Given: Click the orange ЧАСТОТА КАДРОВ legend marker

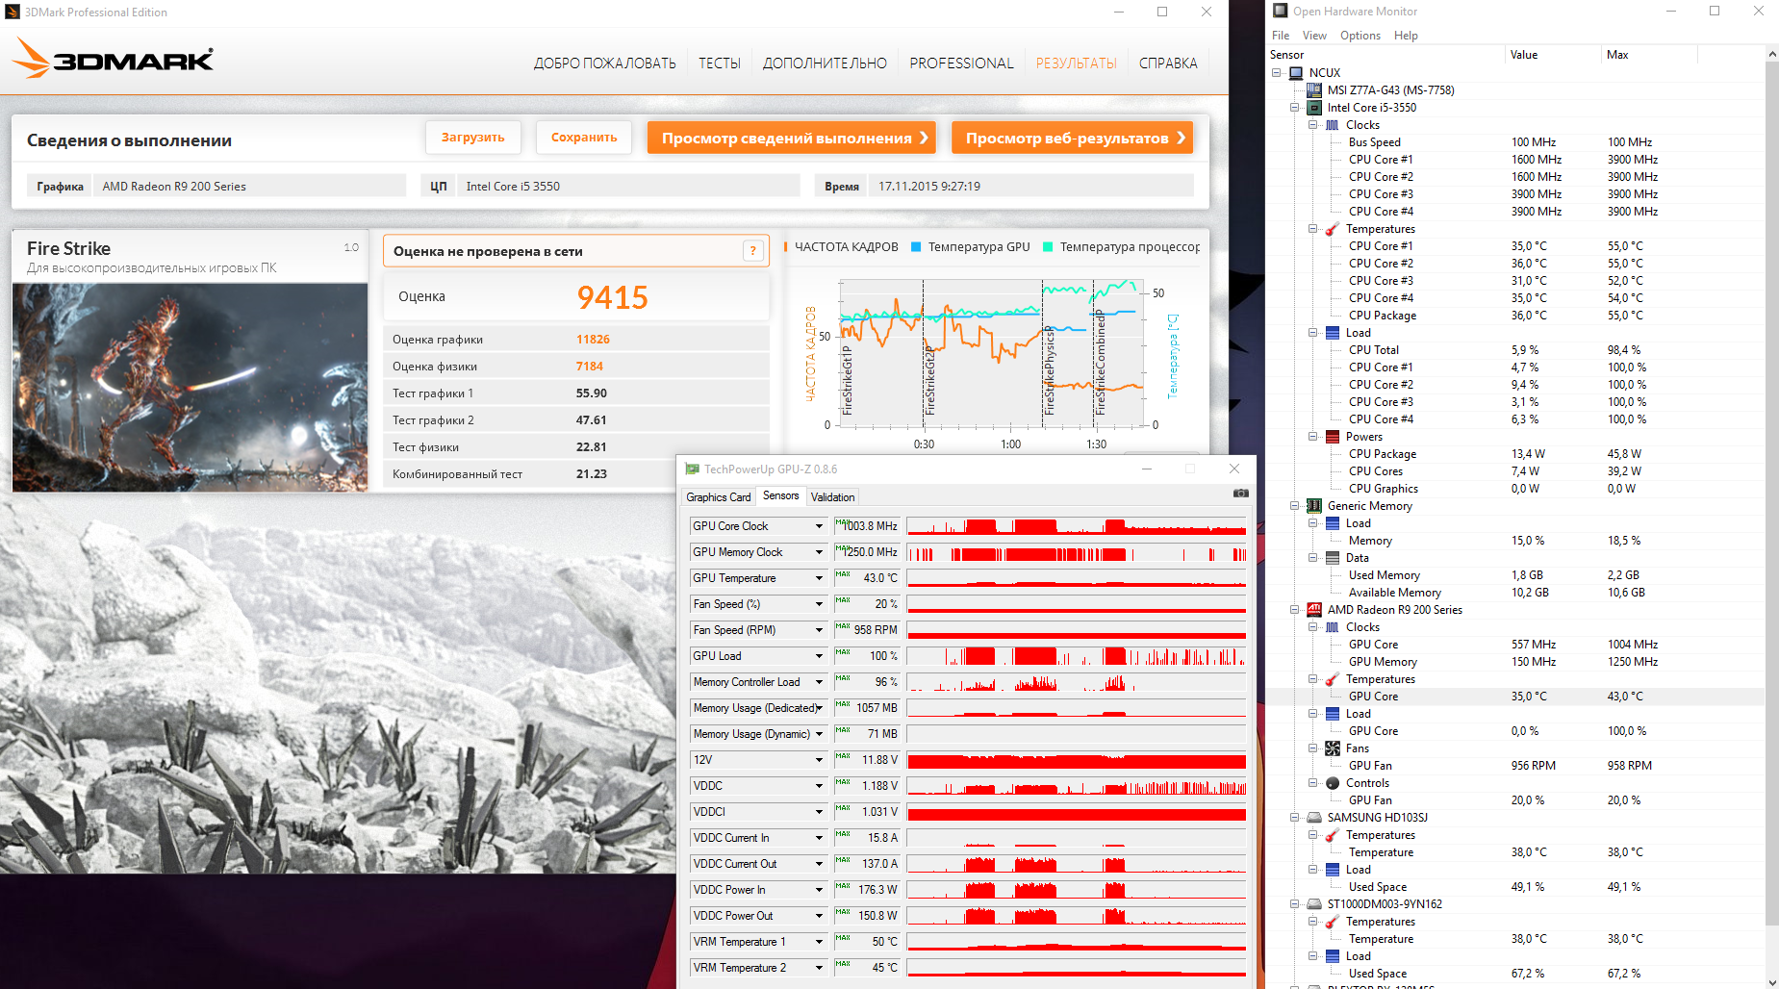Looking at the screenshot, I should click(786, 247).
